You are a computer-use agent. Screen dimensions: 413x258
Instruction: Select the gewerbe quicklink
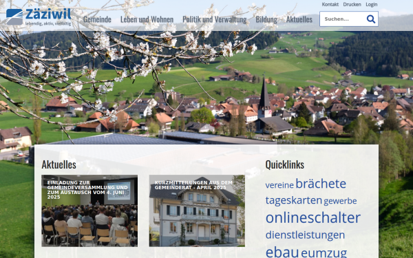(x=340, y=201)
